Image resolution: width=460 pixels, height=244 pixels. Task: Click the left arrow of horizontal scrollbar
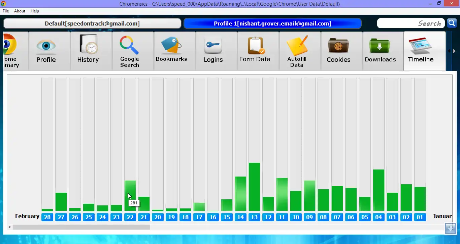tap(10, 227)
